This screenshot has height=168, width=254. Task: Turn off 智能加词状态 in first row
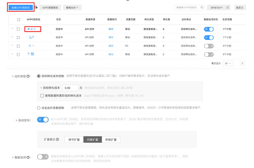click(209, 29)
